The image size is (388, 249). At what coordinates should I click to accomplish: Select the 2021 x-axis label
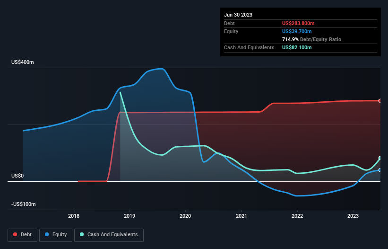point(241,216)
